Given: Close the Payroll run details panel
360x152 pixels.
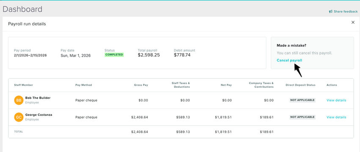Looking at the screenshot, I should [x=353, y=22].
